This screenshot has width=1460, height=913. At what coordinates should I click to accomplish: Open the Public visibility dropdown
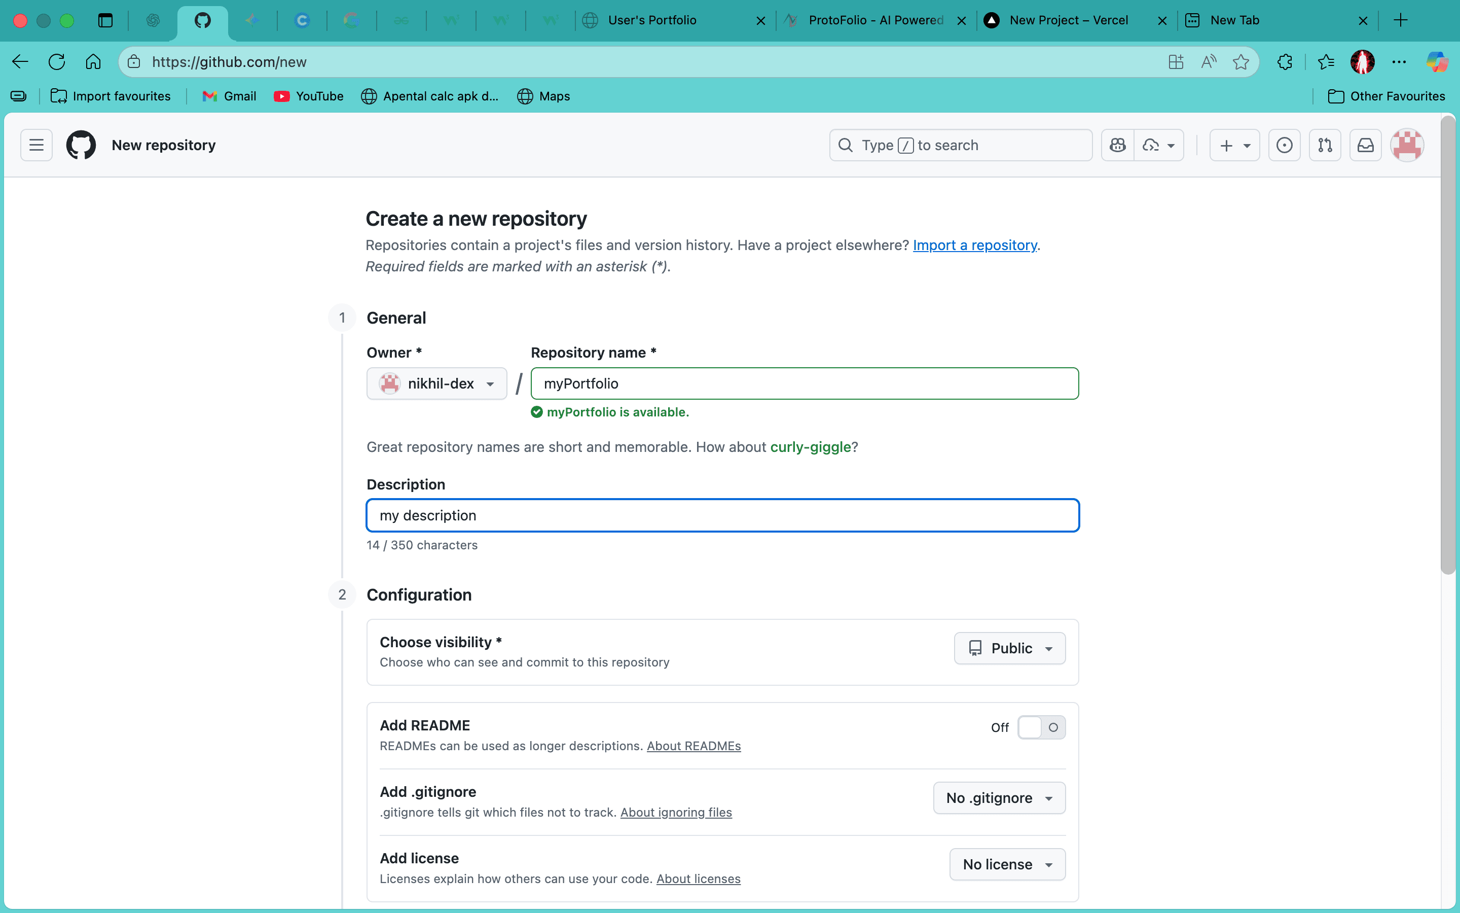(x=1009, y=648)
